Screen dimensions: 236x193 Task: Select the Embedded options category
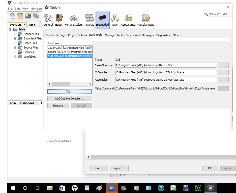point(103,20)
